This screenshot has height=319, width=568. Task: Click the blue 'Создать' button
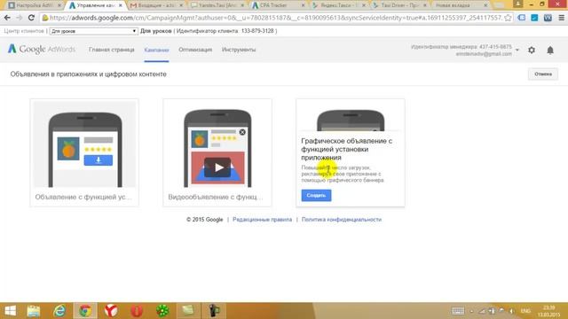coord(316,195)
